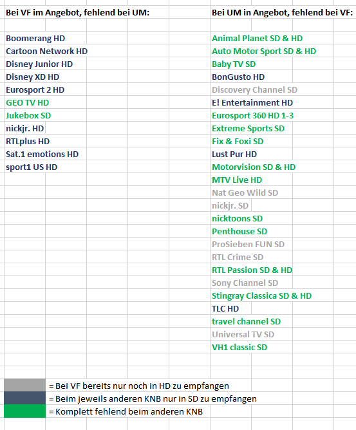356x430 pixels.
Task: Select the gray legend color cell
Action: [x=24, y=385]
